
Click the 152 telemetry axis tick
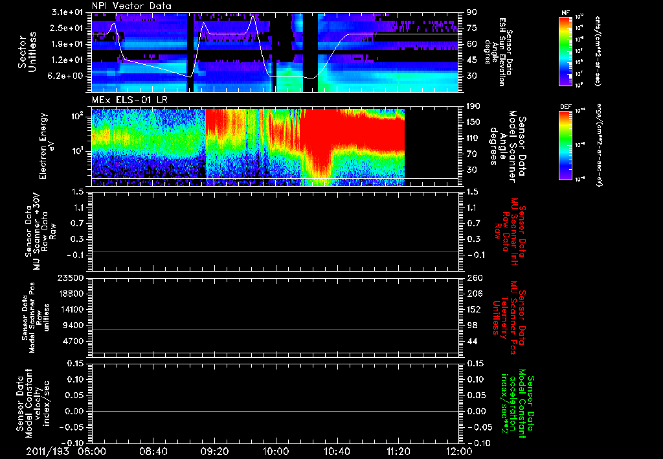475,309
